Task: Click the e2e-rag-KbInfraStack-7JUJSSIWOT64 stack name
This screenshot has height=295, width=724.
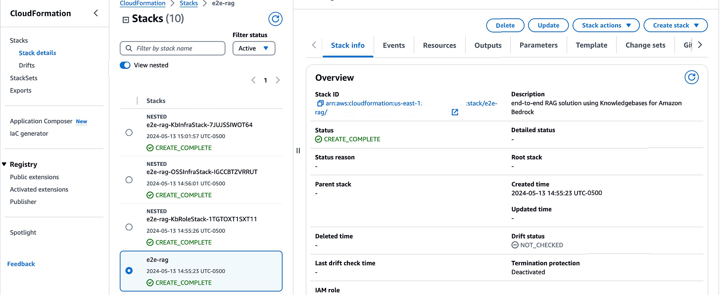Action: point(199,125)
